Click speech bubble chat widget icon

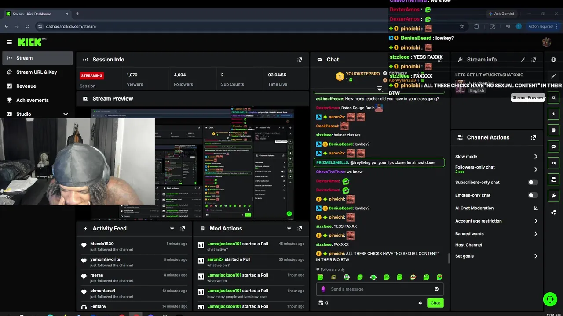pyautogui.click(x=553, y=147)
